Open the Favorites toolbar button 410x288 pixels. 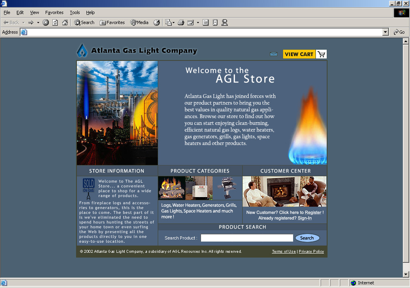coord(112,22)
